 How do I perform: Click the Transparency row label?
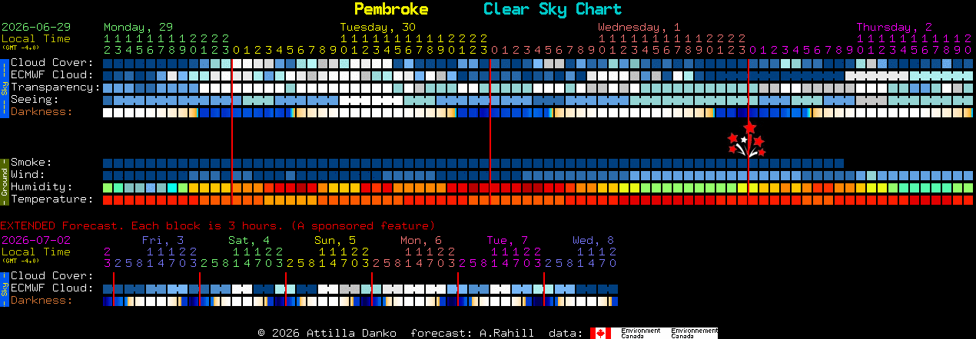[x=55, y=87]
